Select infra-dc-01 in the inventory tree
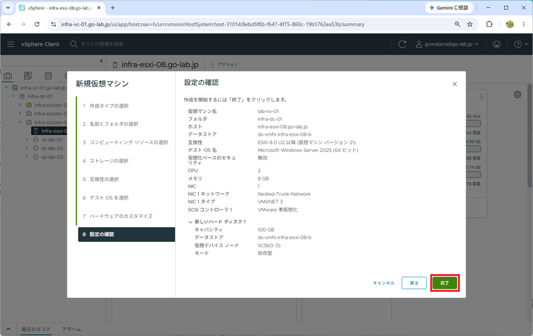This screenshot has height=336, width=533. pyautogui.click(x=40, y=96)
